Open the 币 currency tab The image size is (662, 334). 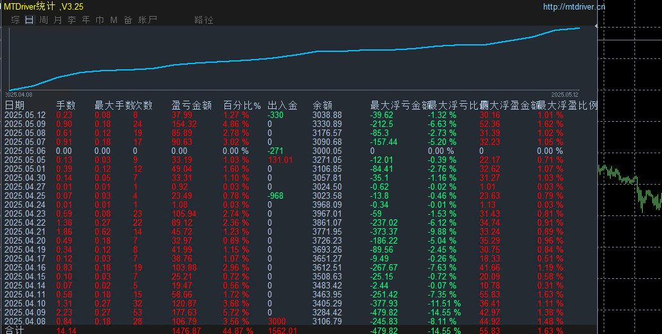(x=99, y=20)
